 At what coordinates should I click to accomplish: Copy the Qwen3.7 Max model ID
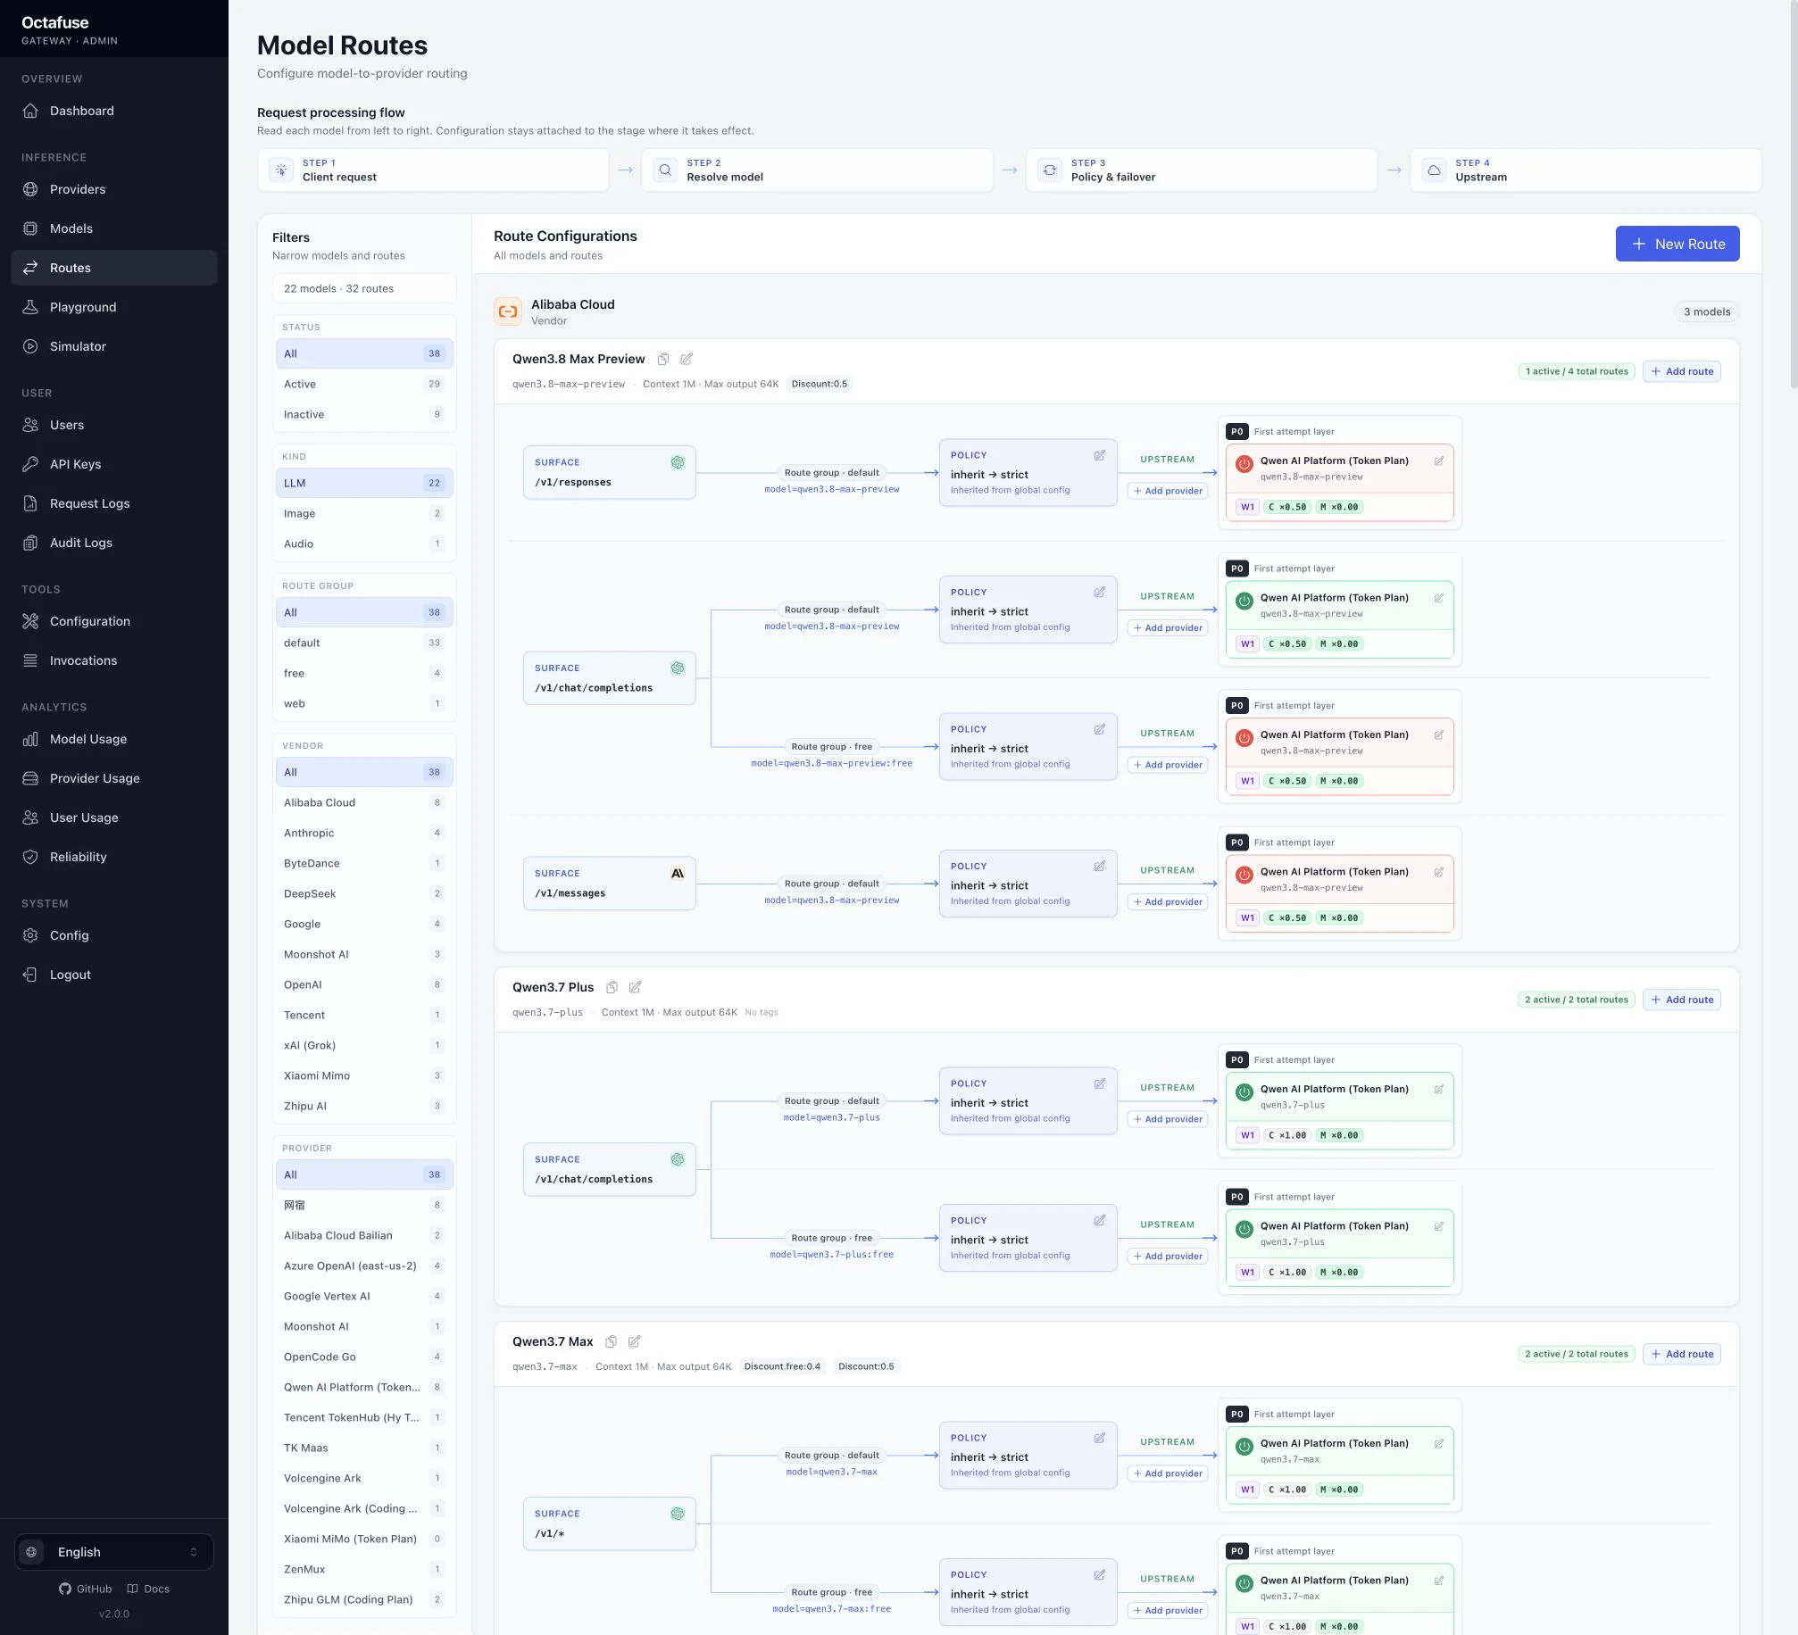click(612, 1341)
